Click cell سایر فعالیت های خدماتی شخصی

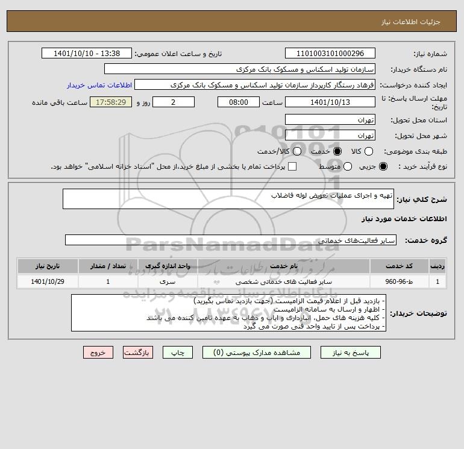coord(283,281)
